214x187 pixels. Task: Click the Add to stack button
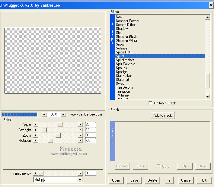click(x=162, y=116)
